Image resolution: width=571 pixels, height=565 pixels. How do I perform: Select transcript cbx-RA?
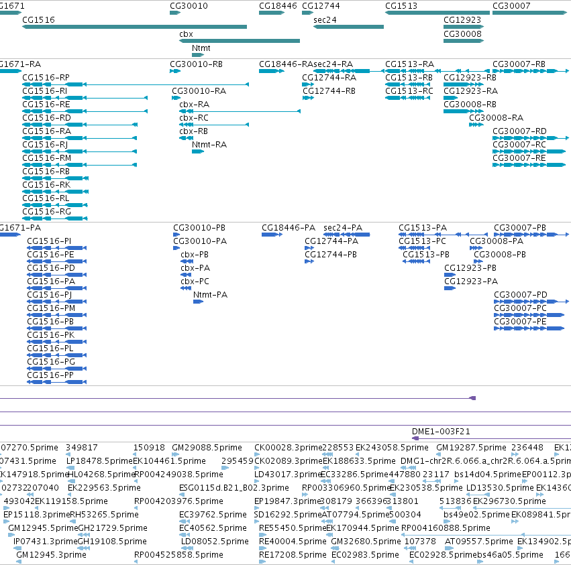pos(195,105)
